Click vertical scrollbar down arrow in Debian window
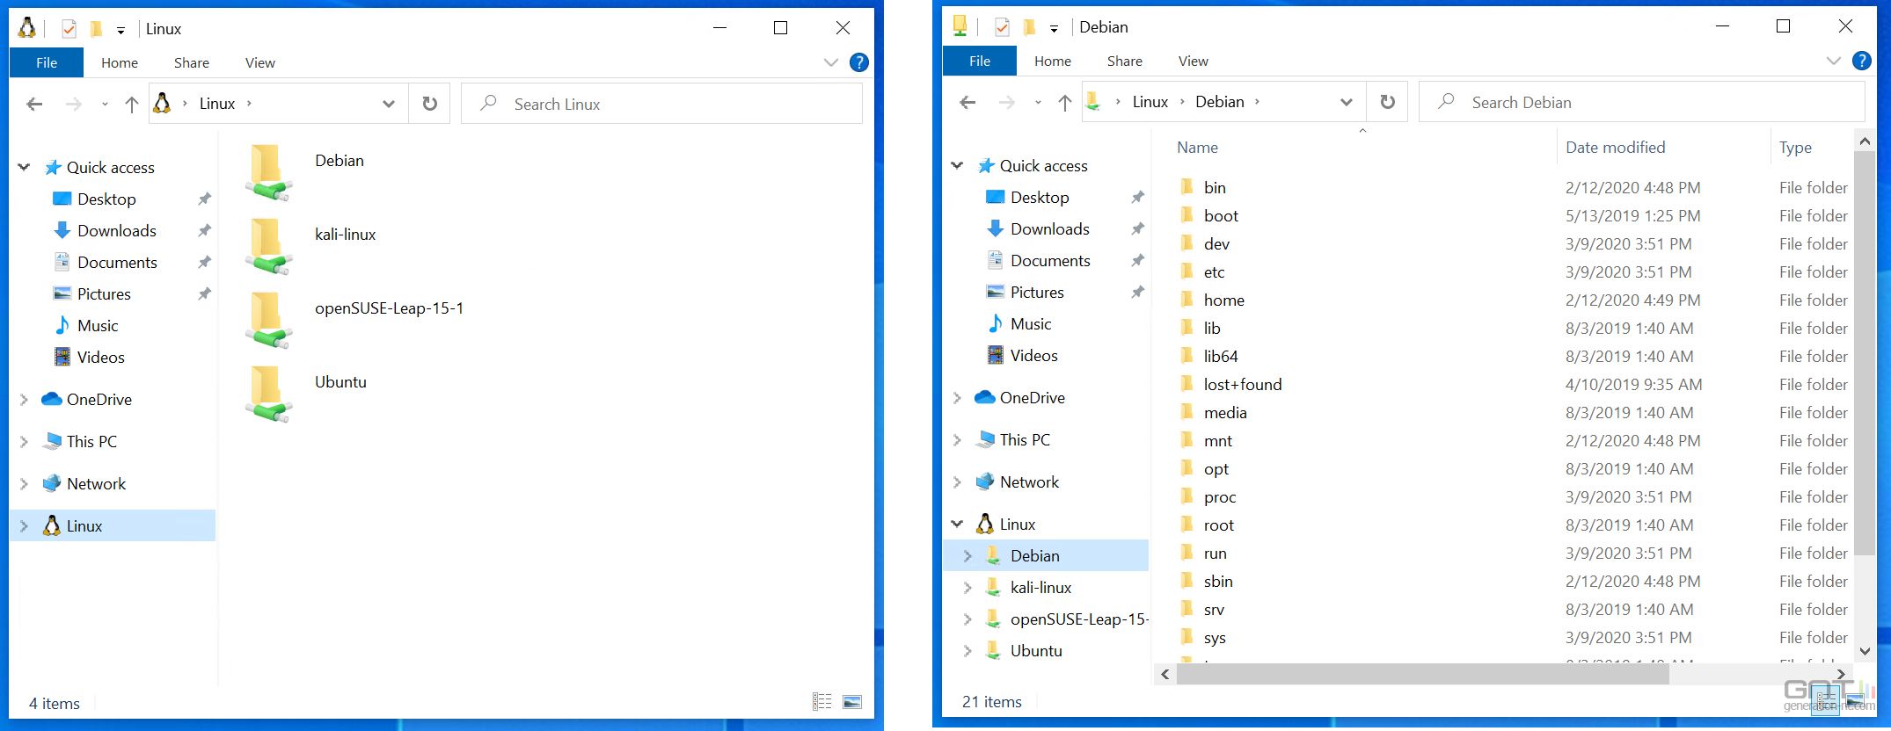 pos(1864,651)
